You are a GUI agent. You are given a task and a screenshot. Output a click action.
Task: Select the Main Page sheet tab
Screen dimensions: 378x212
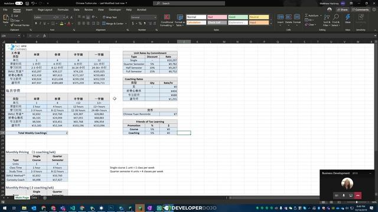[22, 198]
